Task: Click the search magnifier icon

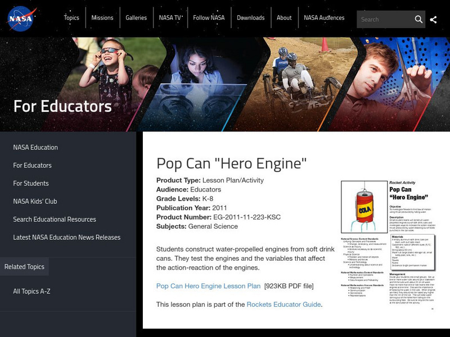Action: pos(418,19)
